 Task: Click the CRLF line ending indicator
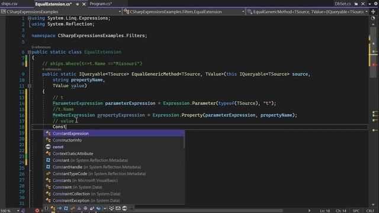[370, 211]
